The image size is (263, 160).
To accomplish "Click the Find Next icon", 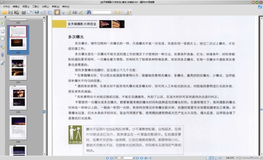I will point(121,12).
